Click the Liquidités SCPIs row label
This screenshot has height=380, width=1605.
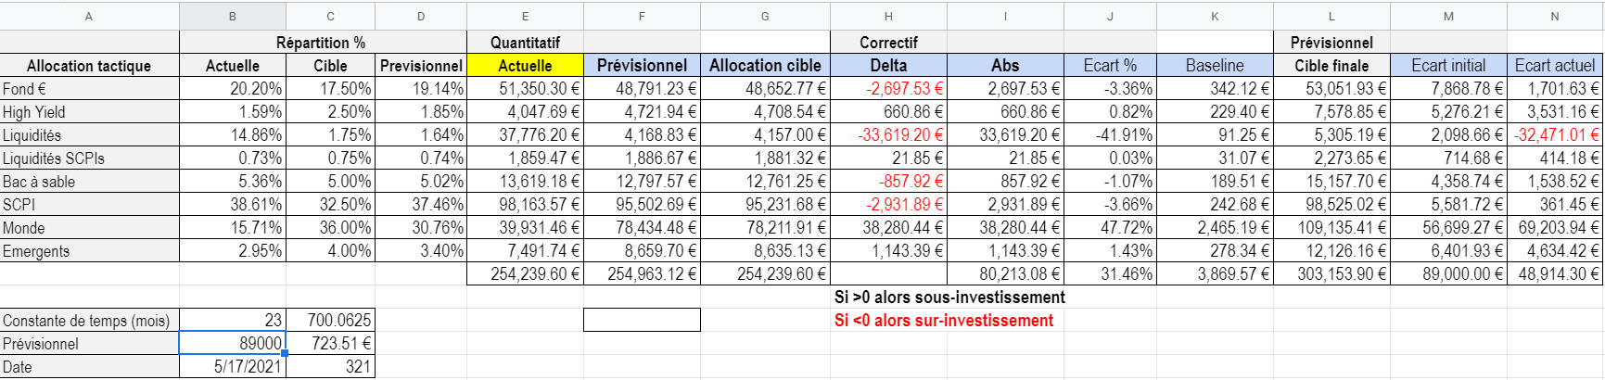click(x=89, y=158)
